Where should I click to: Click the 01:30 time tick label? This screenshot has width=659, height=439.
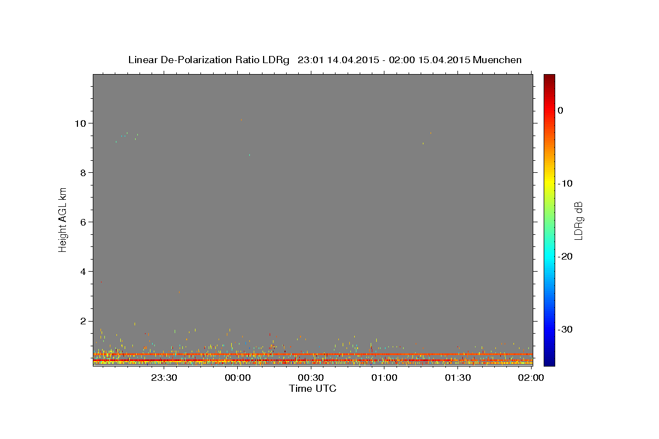[458, 378]
